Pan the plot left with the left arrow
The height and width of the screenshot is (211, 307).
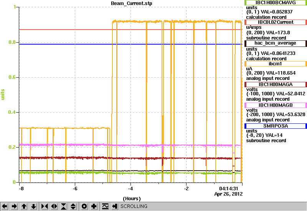(x=5, y=206)
